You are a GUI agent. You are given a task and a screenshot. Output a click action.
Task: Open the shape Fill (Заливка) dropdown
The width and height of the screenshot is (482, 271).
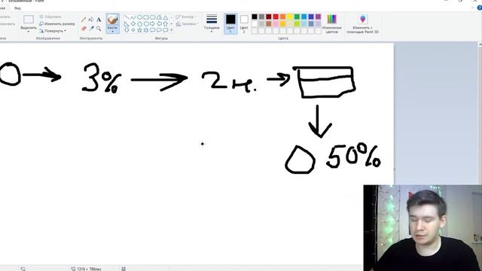pyautogui.click(x=187, y=23)
